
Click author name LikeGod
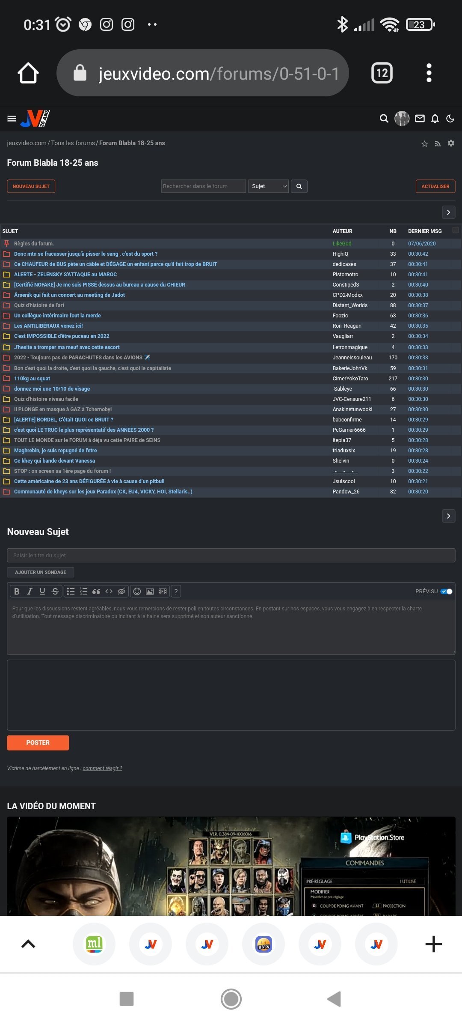(x=342, y=244)
